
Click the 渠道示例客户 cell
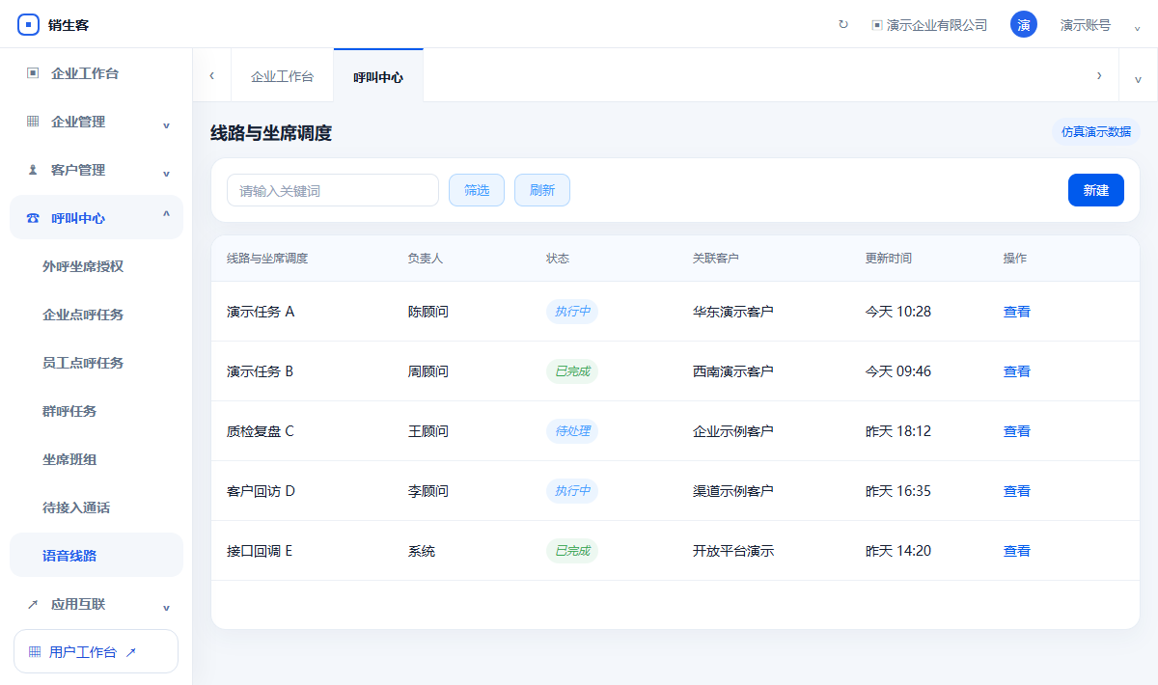click(x=733, y=491)
